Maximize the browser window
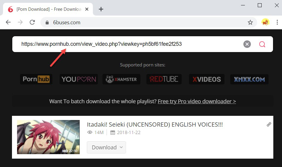This screenshot has height=167, width=282. (x=260, y=5)
